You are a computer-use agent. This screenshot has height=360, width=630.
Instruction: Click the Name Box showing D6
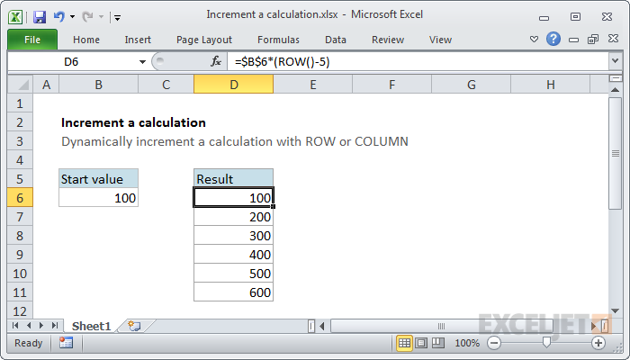[71, 62]
